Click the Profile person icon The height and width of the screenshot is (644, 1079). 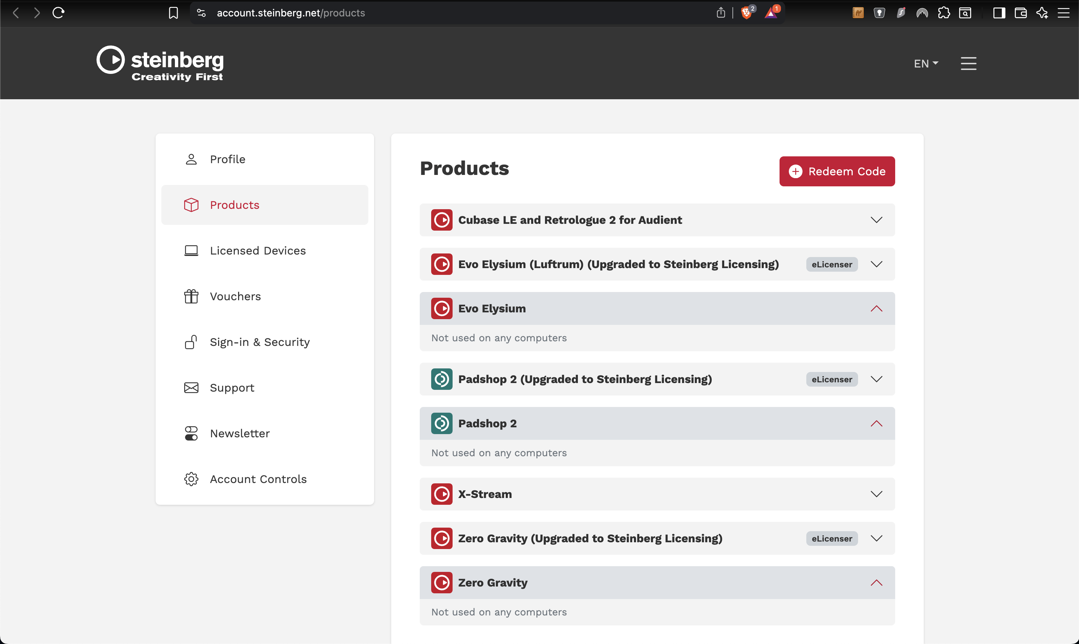pos(191,159)
